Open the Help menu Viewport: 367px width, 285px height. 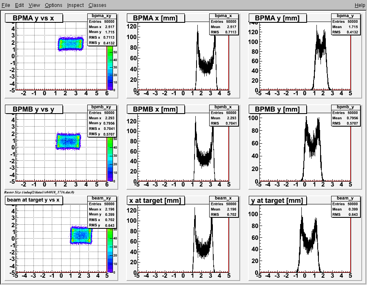360,5
